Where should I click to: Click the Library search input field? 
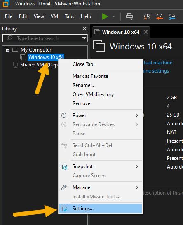(x=45, y=38)
